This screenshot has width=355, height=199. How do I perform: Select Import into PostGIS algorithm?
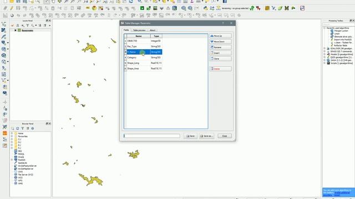pyautogui.click(x=343, y=40)
